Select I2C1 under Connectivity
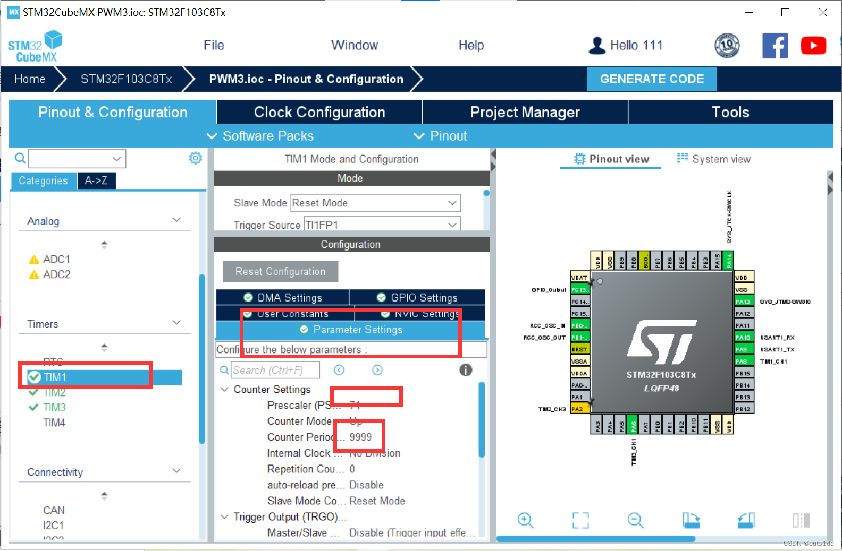The width and height of the screenshot is (842, 551). point(54,525)
